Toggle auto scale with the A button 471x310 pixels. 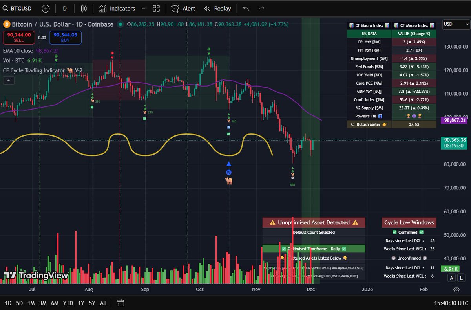(452, 278)
